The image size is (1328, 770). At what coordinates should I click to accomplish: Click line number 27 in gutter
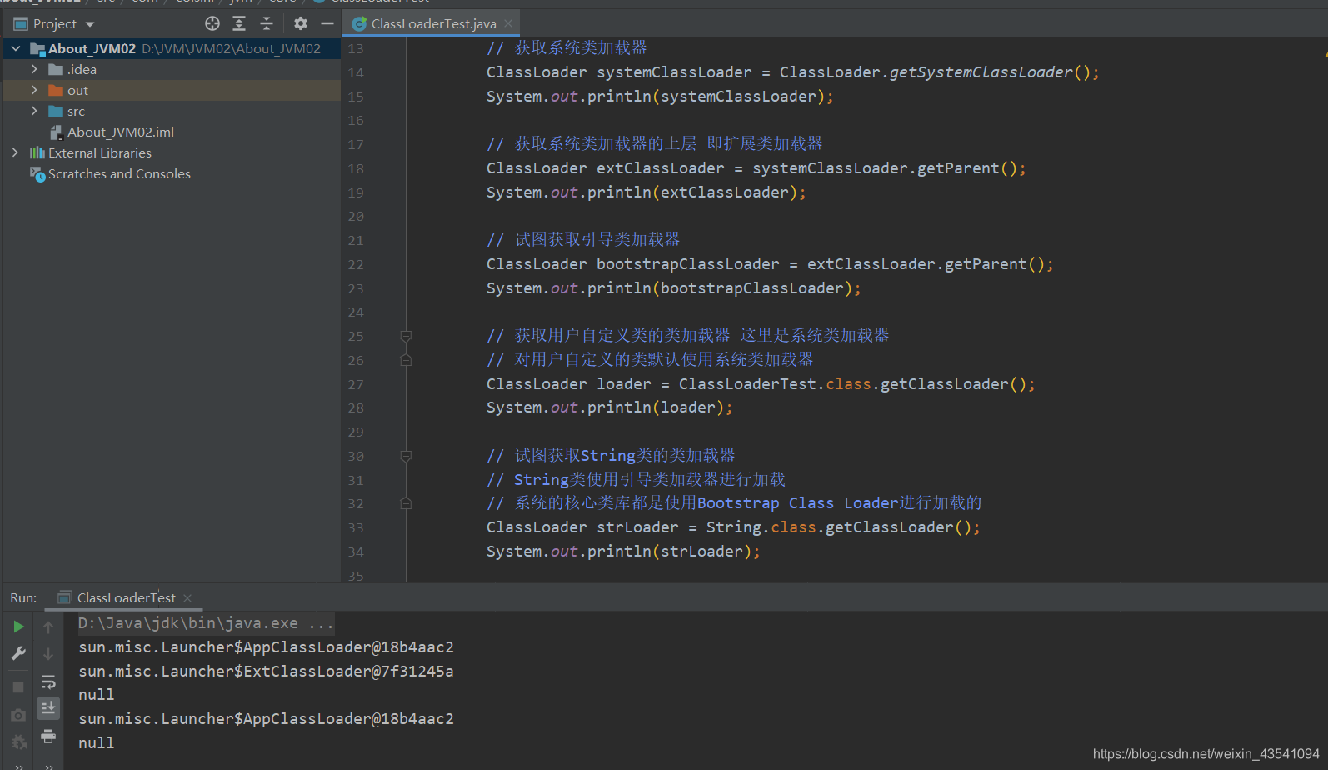tap(356, 385)
